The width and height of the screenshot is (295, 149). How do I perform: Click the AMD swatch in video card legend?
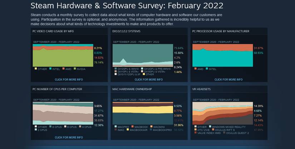pos(63,69)
